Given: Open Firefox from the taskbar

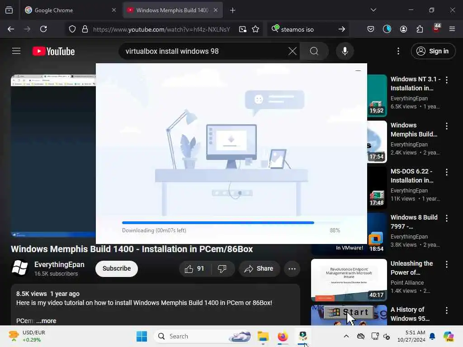Looking at the screenshot, I should tap(283, 336).
